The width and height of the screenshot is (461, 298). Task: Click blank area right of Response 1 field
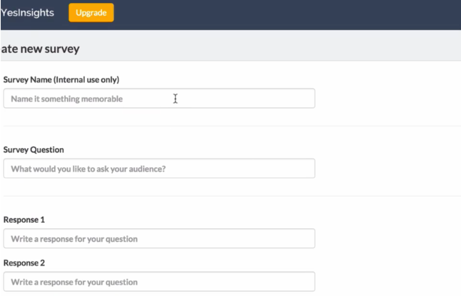click(387, 239)
